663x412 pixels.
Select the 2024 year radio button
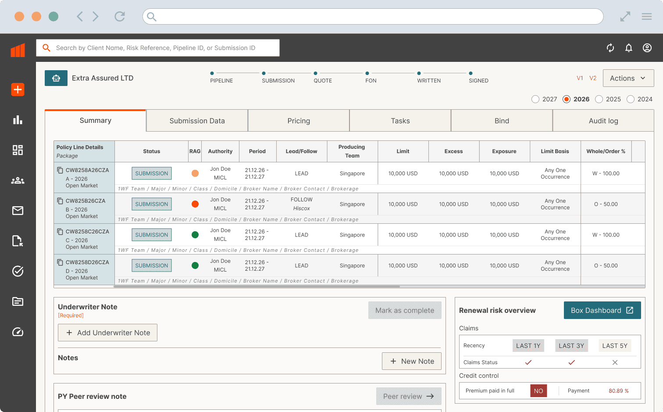coord(631,99)
